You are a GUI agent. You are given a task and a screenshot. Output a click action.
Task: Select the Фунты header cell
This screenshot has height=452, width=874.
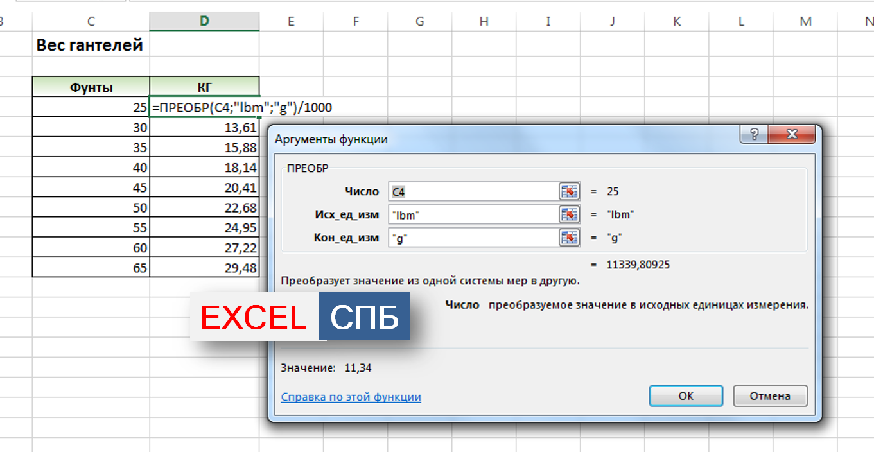click(x=91, y=87)
